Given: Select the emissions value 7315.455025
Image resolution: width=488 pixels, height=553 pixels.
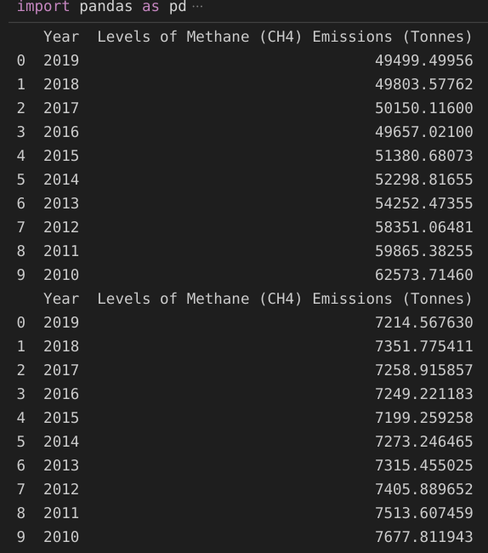Looking at the screenshot, I should [x=424, y=465].
